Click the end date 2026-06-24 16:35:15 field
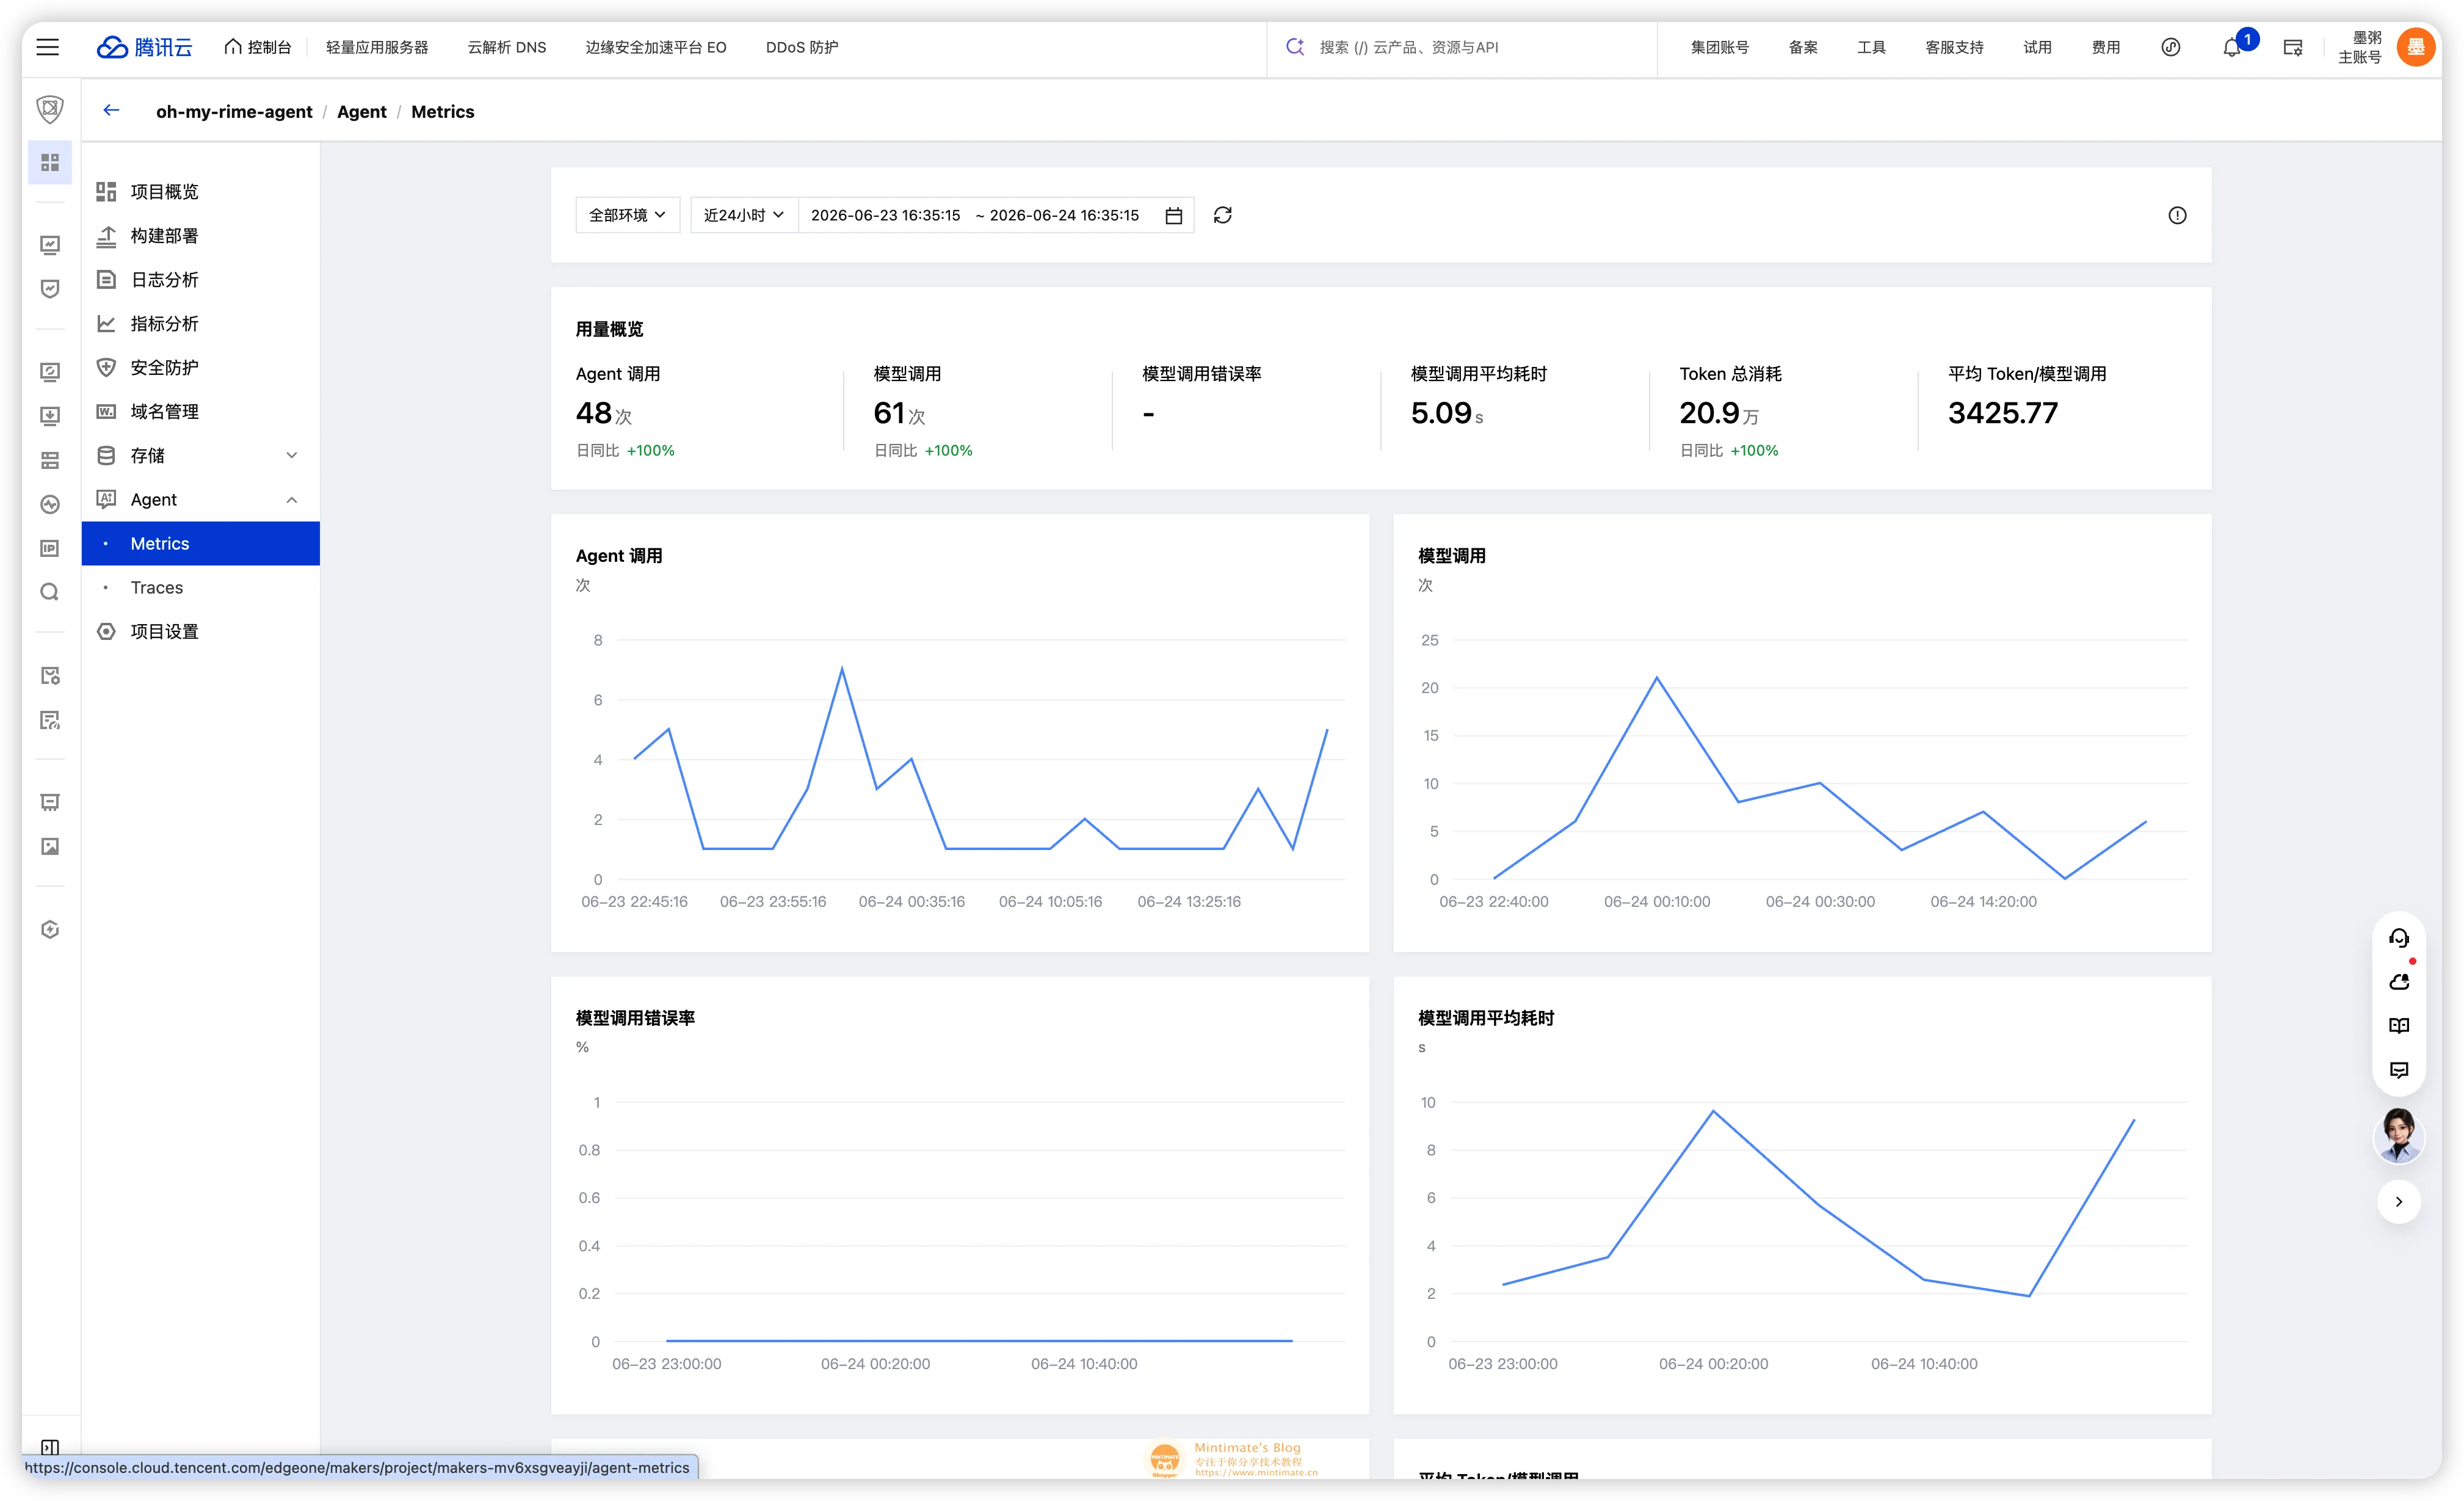Viewport: 2464px width, 1501px height. coord(1064,215)
